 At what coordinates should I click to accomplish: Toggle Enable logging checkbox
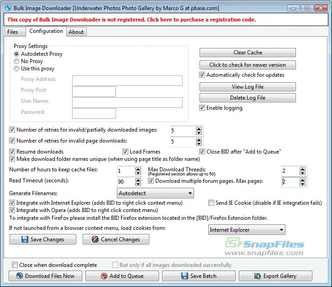202,108
